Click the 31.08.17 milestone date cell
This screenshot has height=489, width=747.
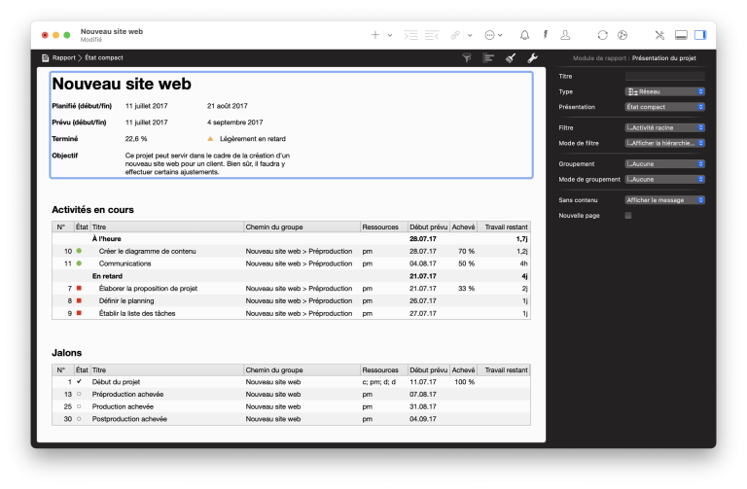pos(422,406)
